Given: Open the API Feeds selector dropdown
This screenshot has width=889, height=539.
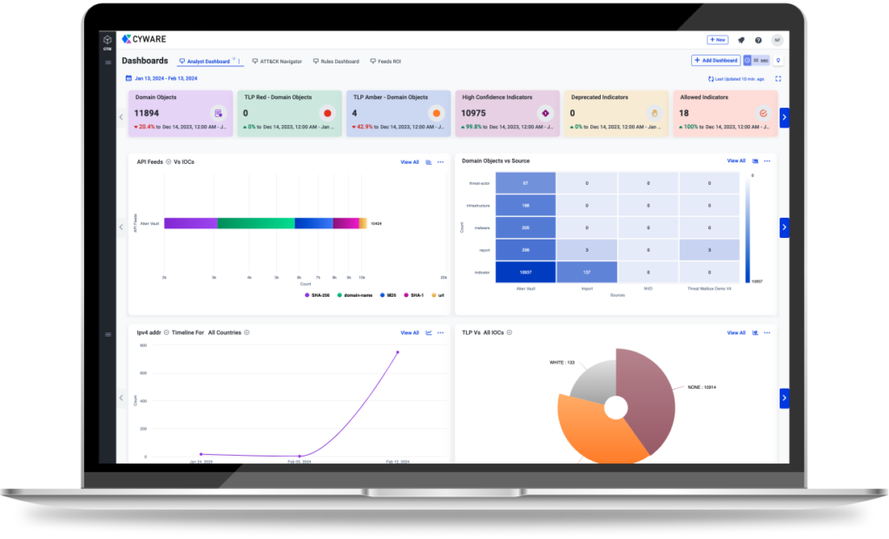Looking at the screenshot, I should [x=168, y=162].
